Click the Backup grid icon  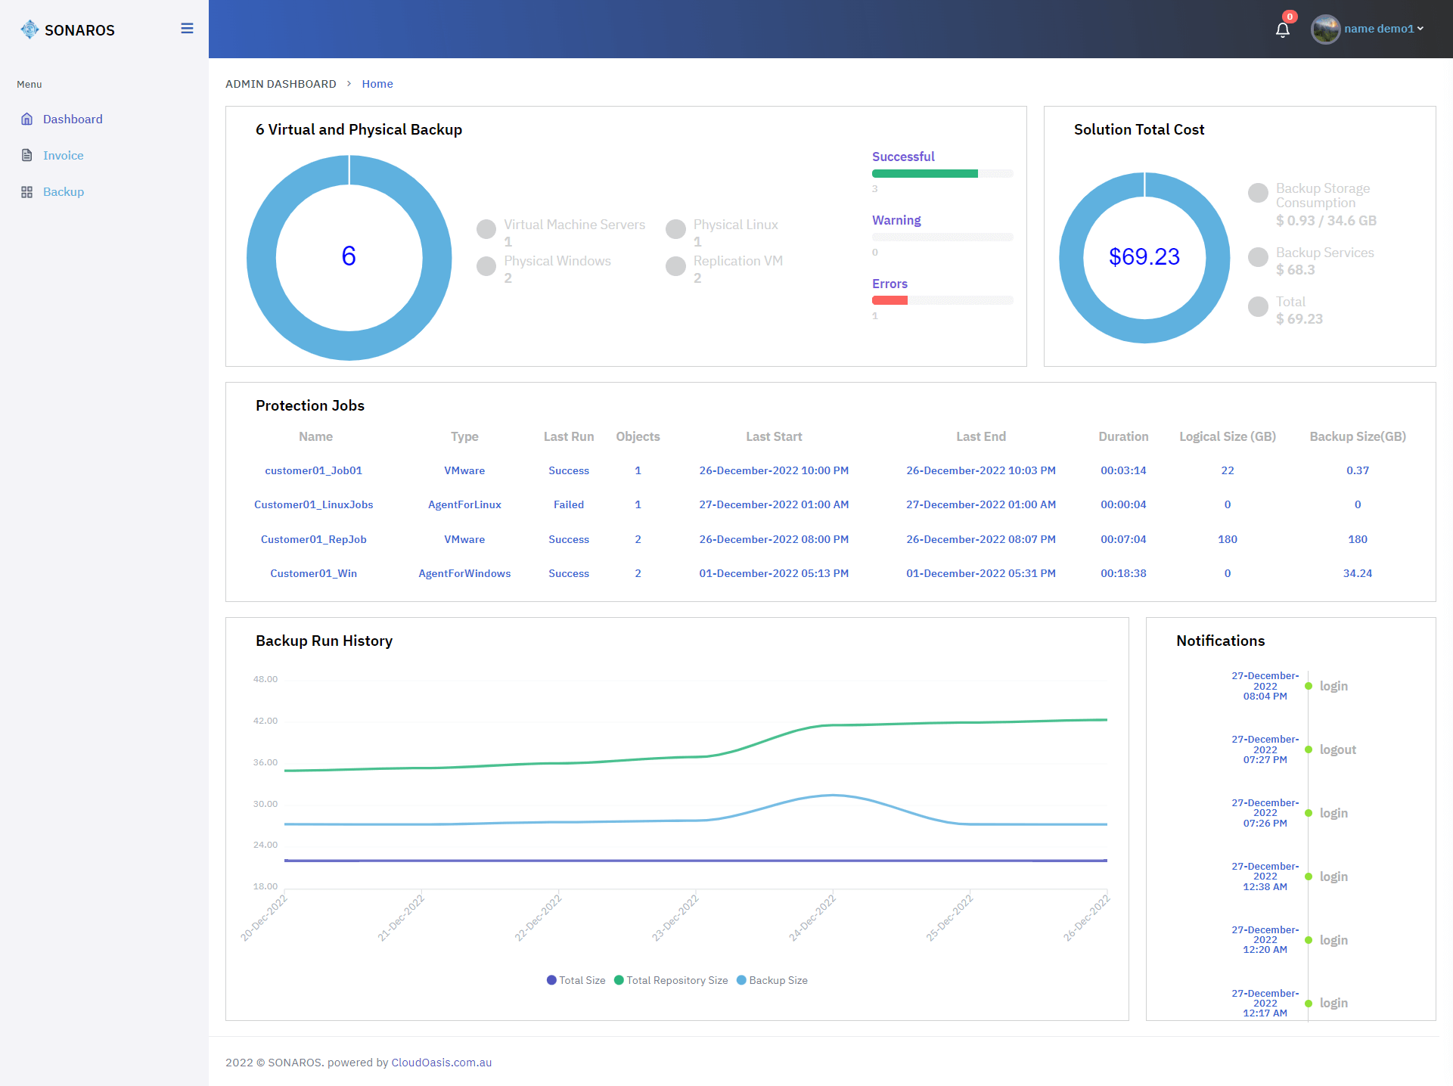[x=27, y=192]
